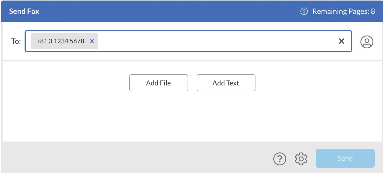
Task: Attach a document using Add File
Action: [159, 83]
